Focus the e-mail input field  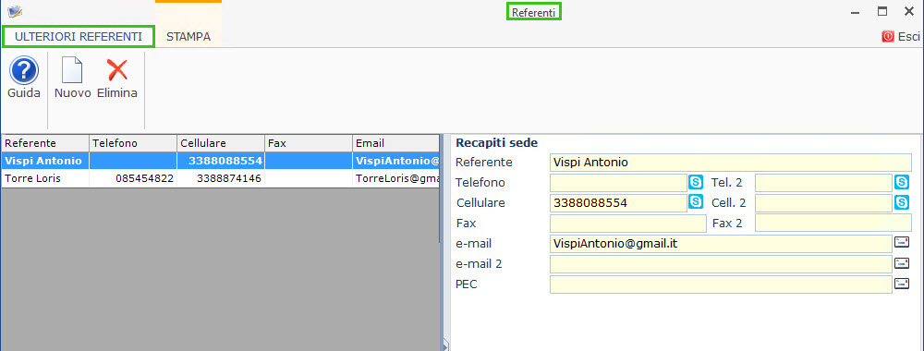tap(722, 243)
